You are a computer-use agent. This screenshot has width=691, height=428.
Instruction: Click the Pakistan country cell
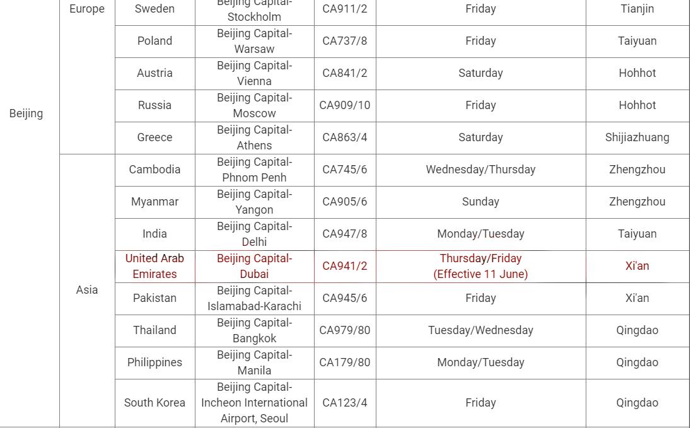click(154, 298)
